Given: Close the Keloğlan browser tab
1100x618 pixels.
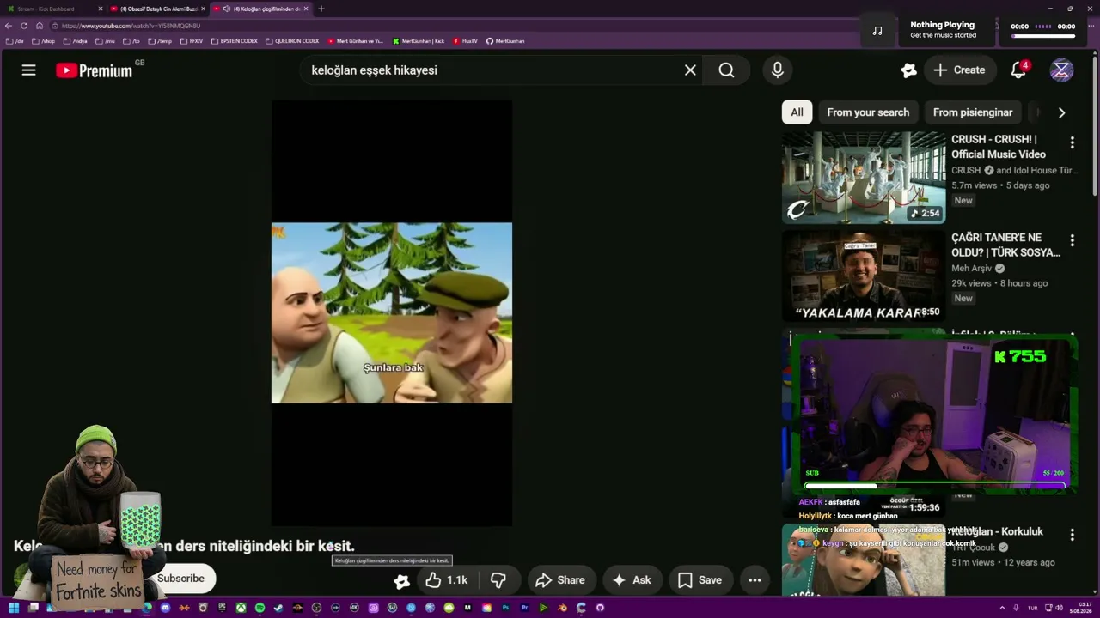Looking at the screenshot, I should [x=306, y=9].
